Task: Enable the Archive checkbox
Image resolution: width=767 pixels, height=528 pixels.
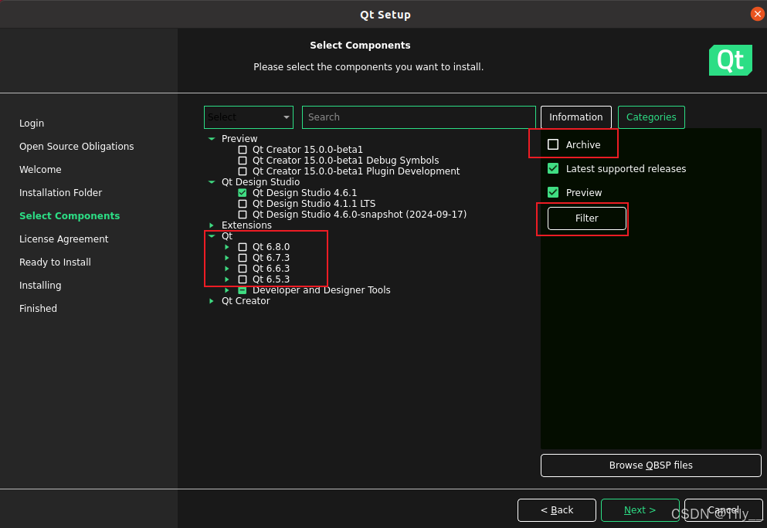Action: [553, 144]
